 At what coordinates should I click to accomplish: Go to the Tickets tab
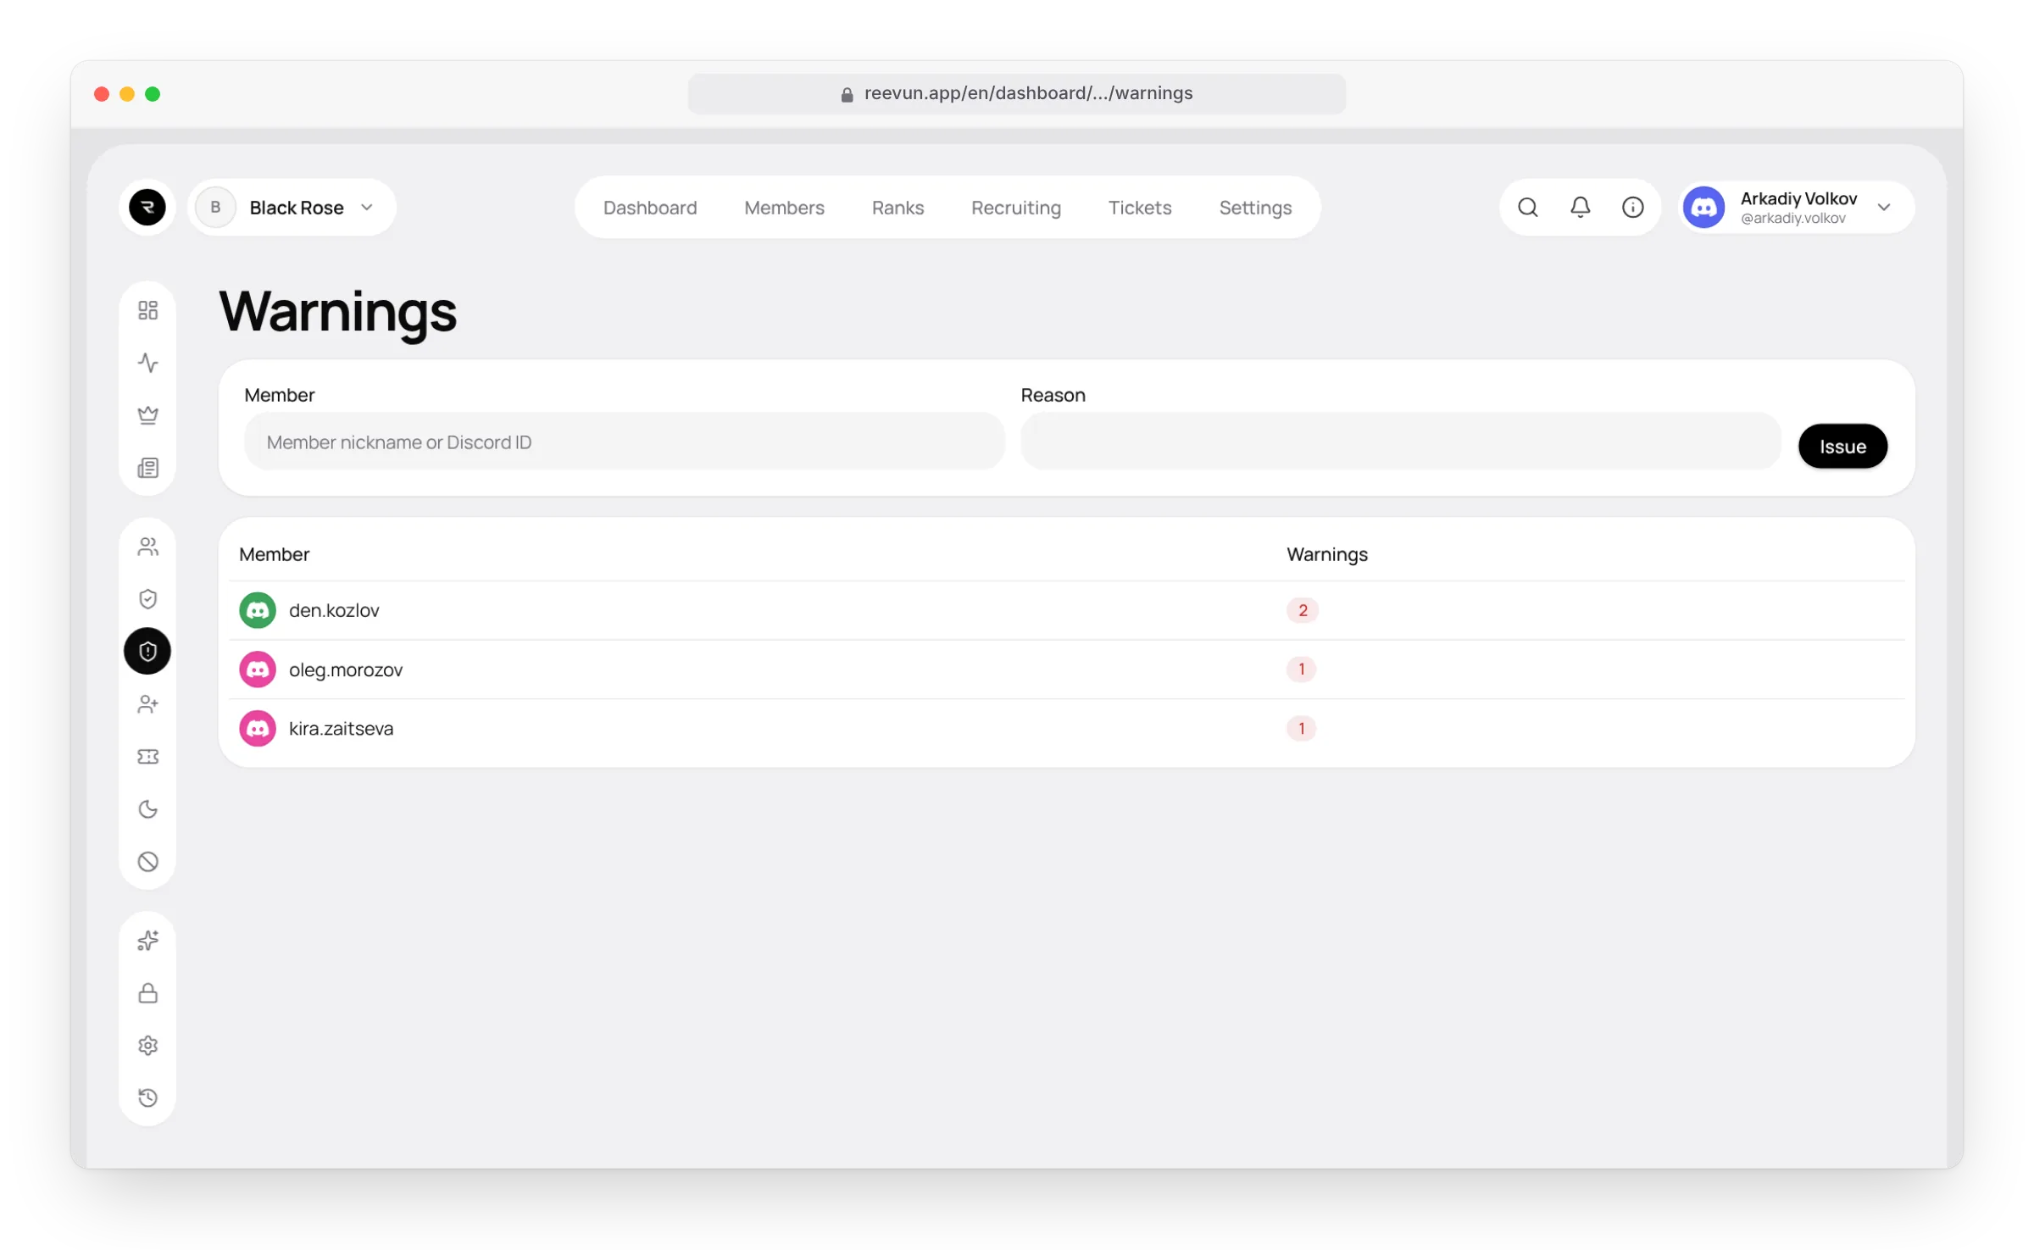pyautogui.click(x=1139, y=208)
